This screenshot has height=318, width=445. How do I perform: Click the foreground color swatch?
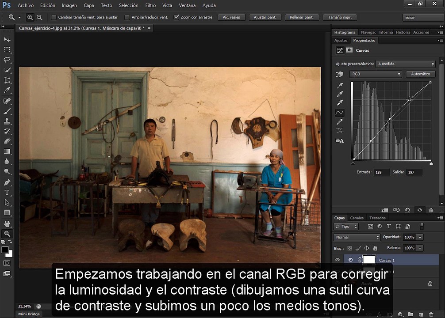coord(5,250)
